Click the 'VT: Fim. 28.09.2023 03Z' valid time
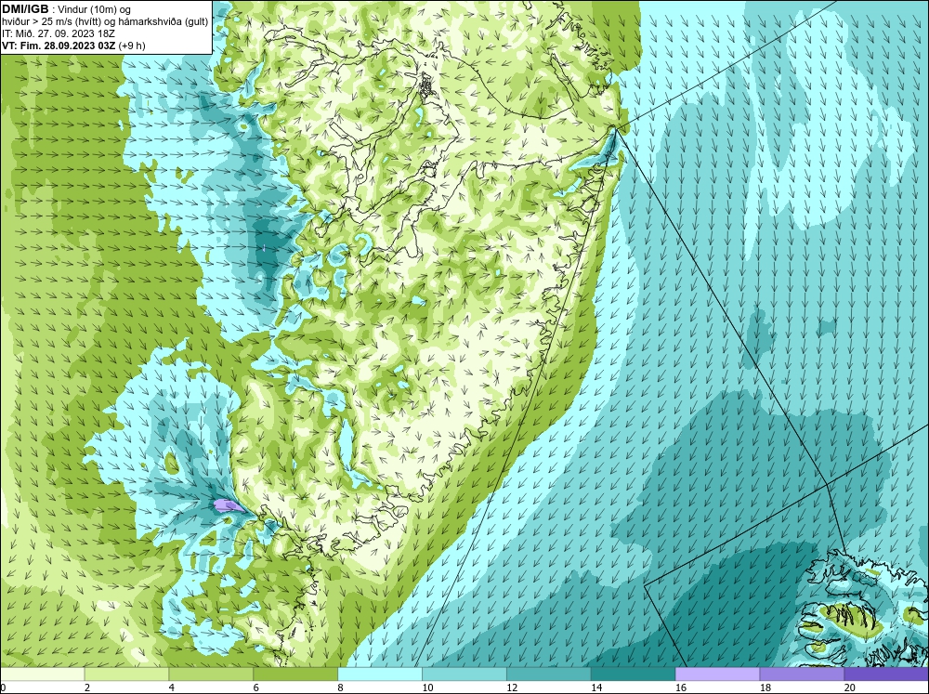Image resolution: width=929 pixels, height=694 pixels. point(59,46)
